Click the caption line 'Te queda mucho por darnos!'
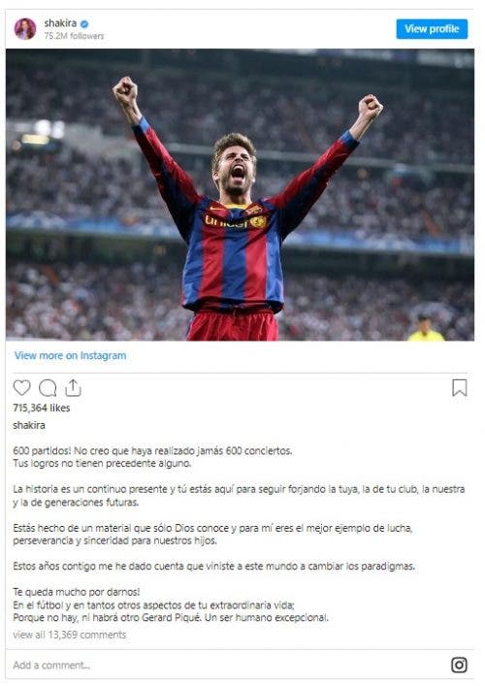The width and height of the screenshot is (485, 686). (x=77, y=592)
